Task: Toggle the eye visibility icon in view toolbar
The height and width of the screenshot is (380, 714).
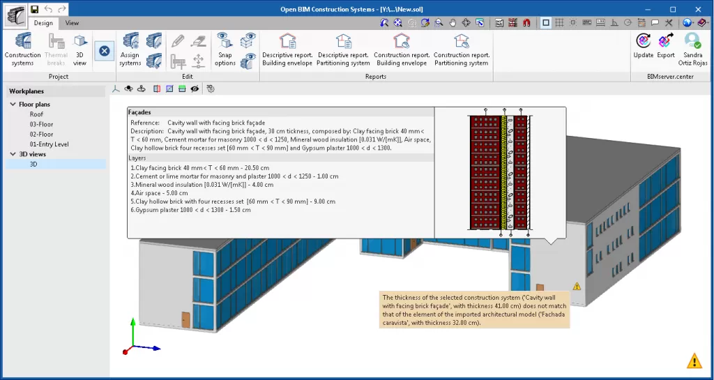Action: [x=195, y=89]
